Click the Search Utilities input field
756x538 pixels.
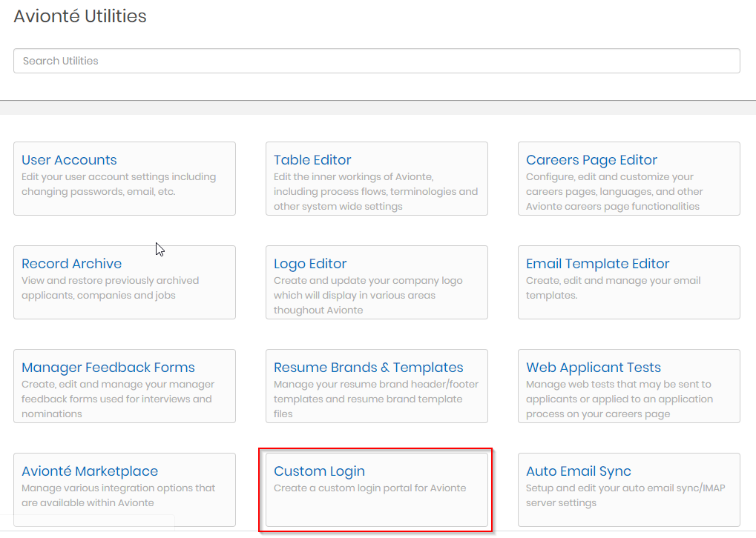(377, 61)
